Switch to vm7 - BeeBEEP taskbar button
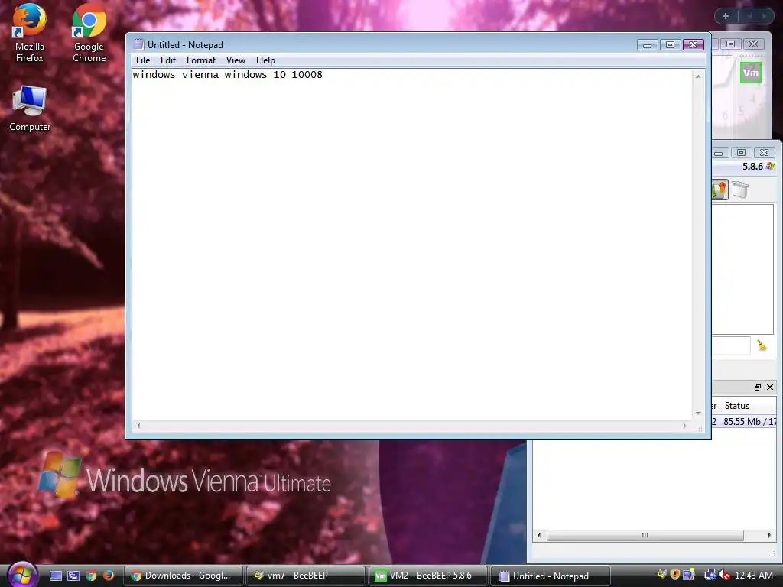This screenshot has width=783, height=587. click(306, 576)
